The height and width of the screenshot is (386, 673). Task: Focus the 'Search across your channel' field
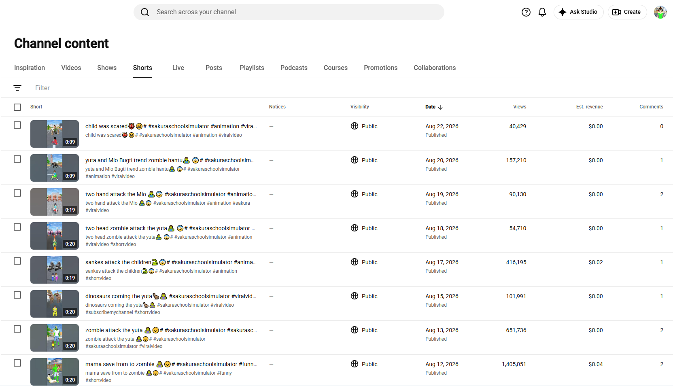289,12
